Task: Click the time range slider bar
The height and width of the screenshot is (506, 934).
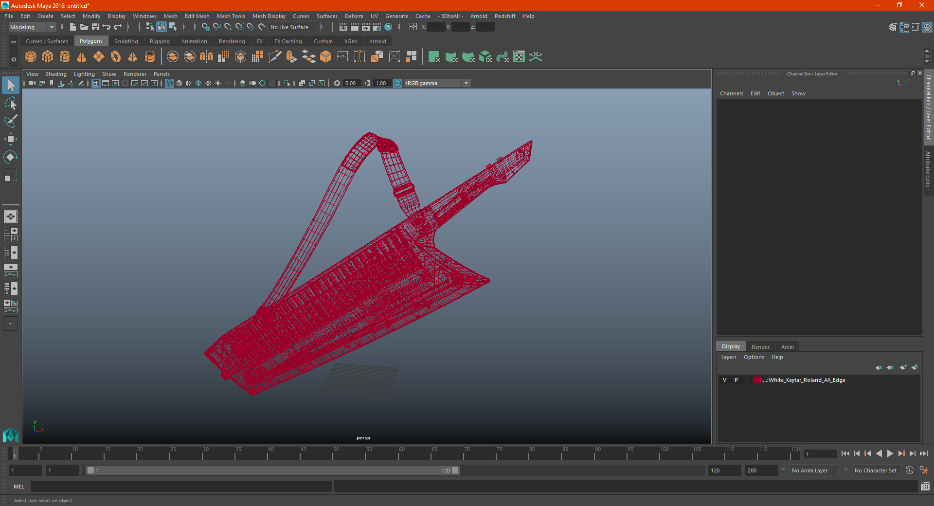Action: pyautogui.click(x=272, y=470)
